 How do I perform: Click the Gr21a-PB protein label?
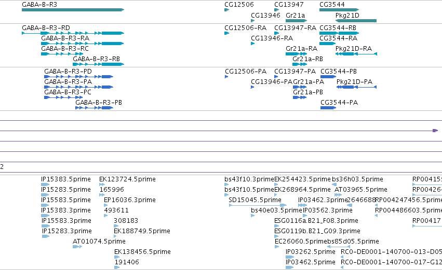(x=308, y=92)
